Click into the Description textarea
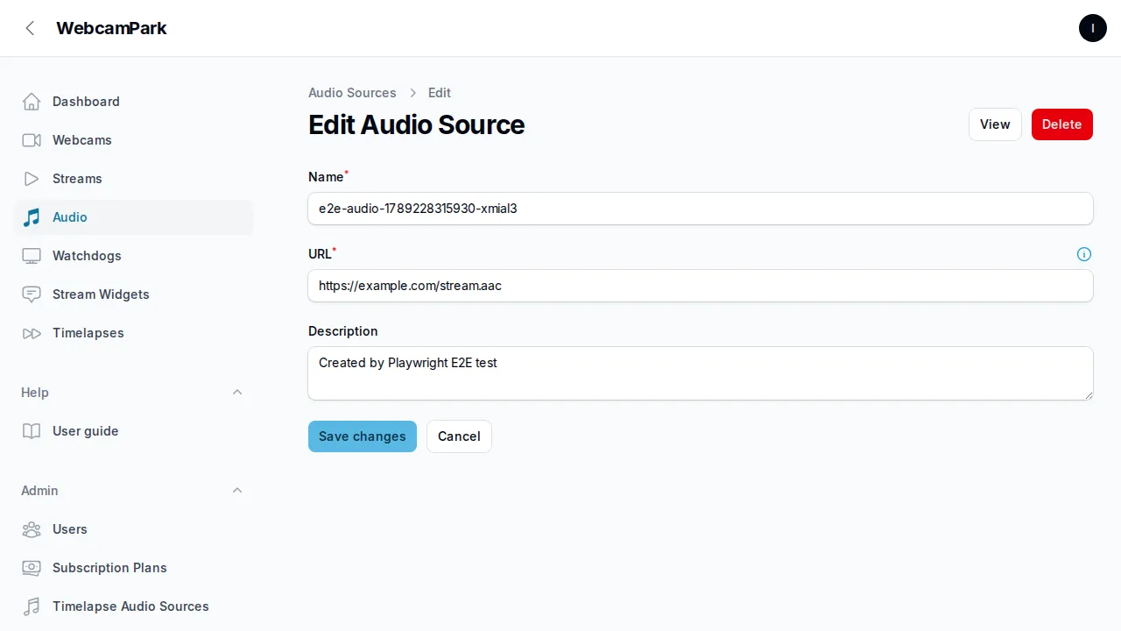 pyautogui.click(x=701, y=373)
